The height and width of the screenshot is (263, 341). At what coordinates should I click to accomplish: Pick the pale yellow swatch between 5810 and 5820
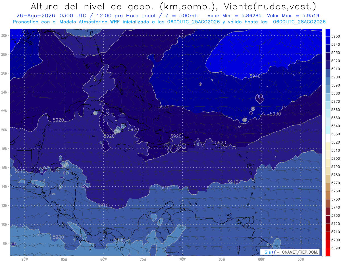328,146
